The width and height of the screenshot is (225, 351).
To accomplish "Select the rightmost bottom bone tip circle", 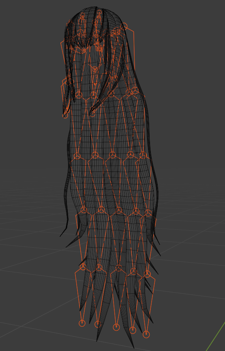I will click(x=146, y=334).
